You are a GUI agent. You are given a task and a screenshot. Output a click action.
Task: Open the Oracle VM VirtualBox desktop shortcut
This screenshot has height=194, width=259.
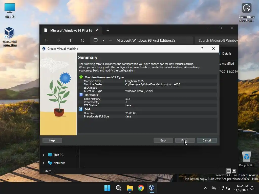pyautogui.click(x=10, y=37)
